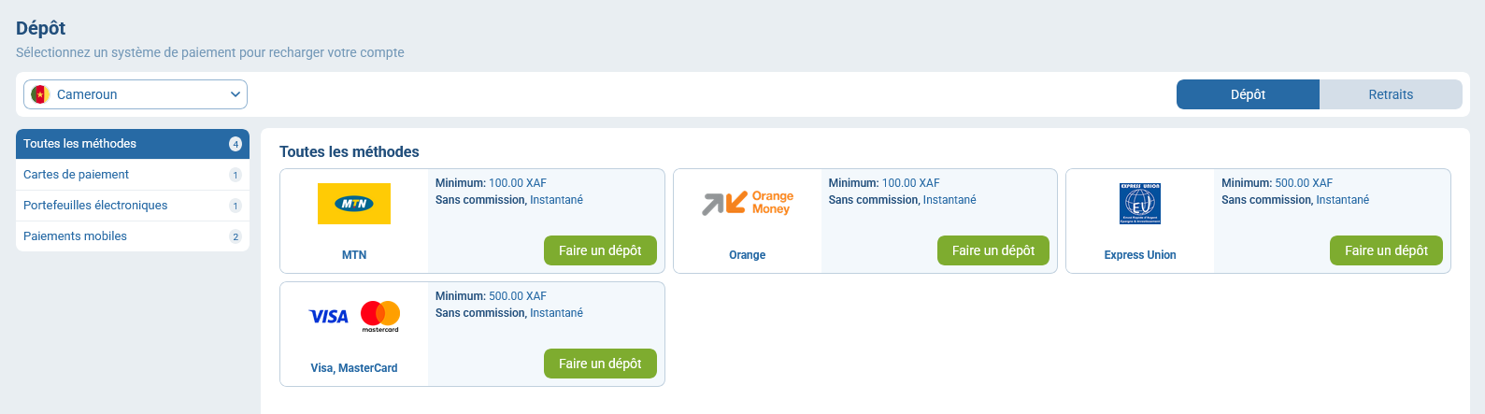This screenshot has height=414, width=1485.
Task: Select Paiements mobiles category
Action: [x=133, y=236]
